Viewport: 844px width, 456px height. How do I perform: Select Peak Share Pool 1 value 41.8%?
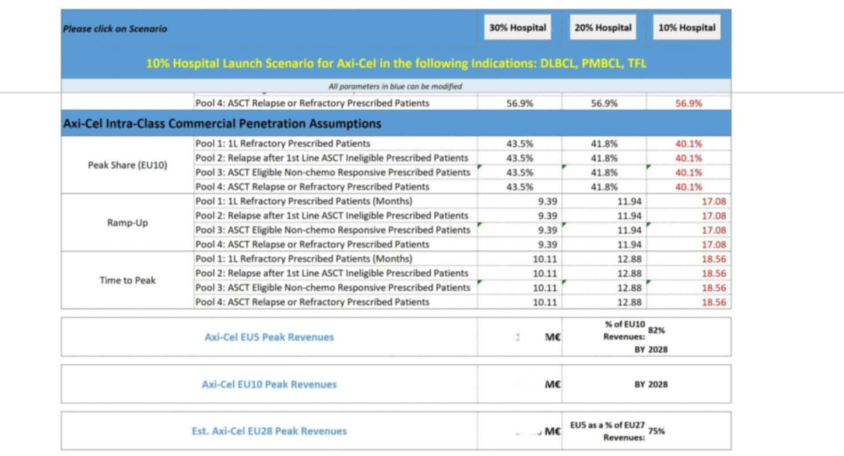(x=604, y=144)
